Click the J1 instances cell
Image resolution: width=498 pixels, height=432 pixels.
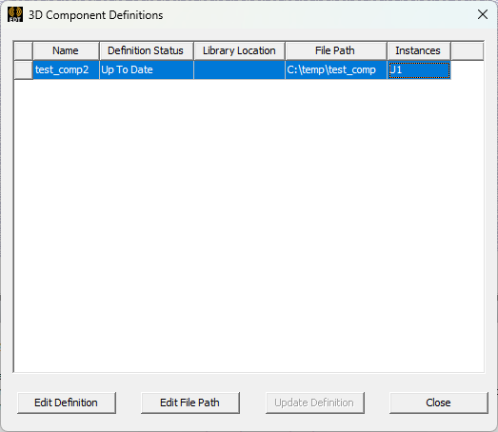click(419, 69)
